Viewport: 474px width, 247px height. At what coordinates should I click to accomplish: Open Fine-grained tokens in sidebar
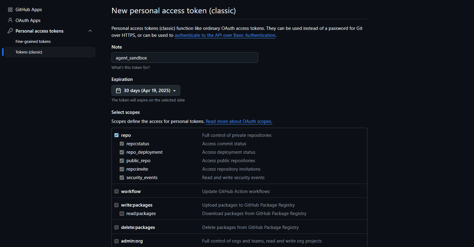(33, 41)
